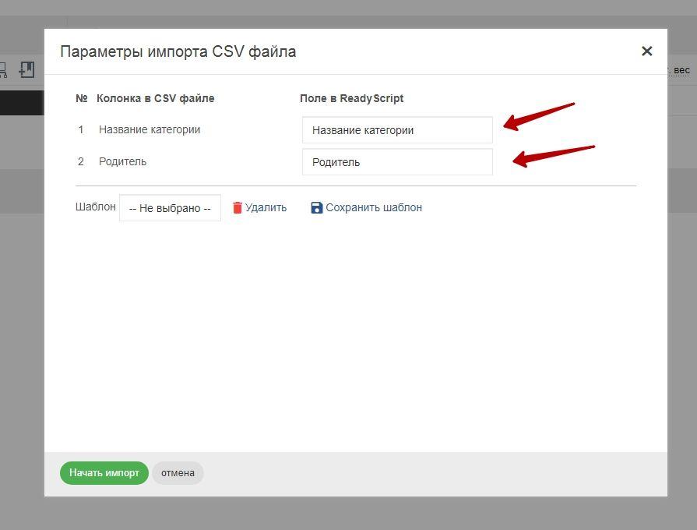Click the 'вес' label in background page
The image size is (697, 530).
[x=681, y=70]
